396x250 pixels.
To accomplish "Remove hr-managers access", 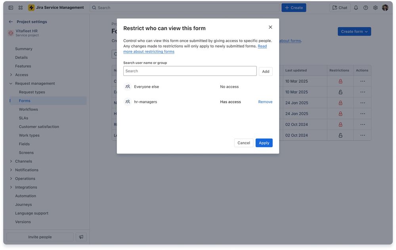I will pyautogui.click(x=265, y=102).
